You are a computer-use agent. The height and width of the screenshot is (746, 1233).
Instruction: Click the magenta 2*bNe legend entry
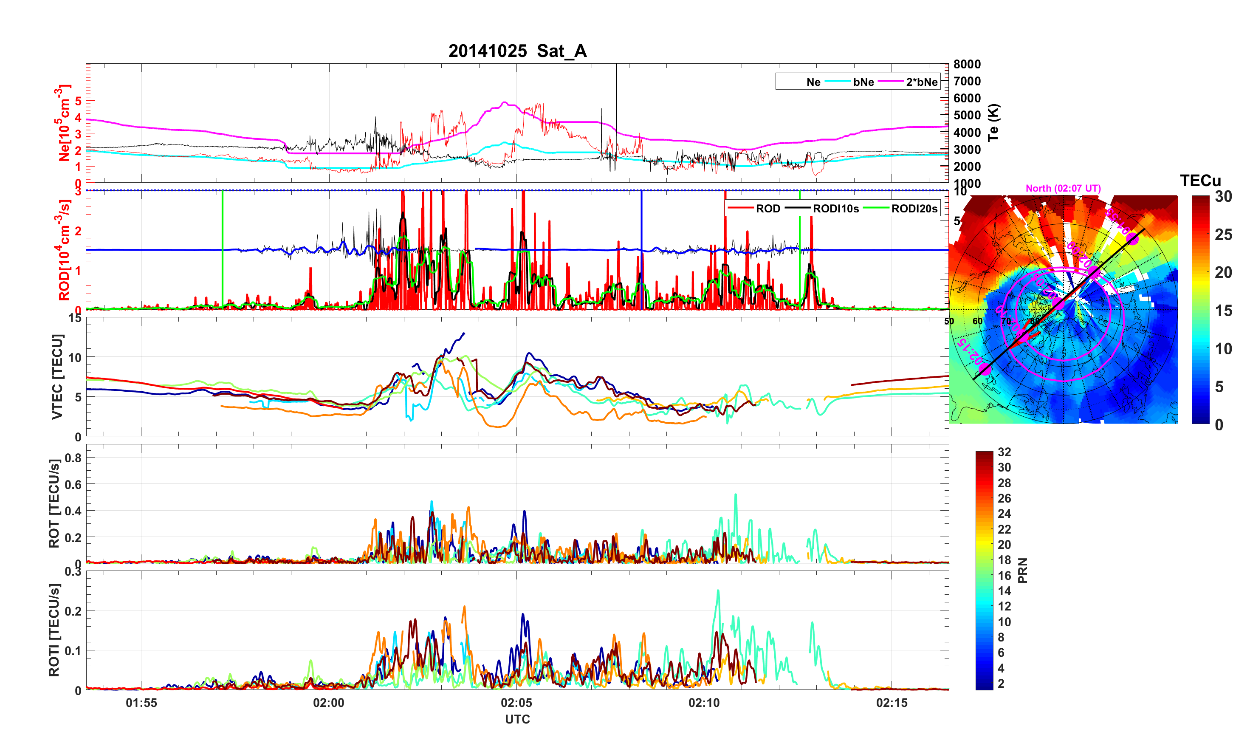pyautogui.click(x=921, y=82)
